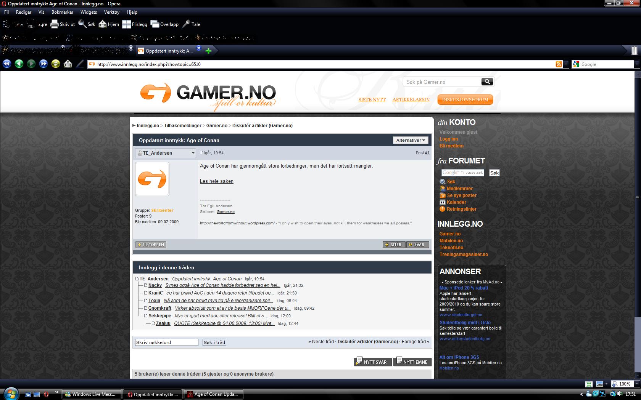Screen dimensions: 641x400
Task: Go forward with the green forward arrow
Action: (31, 64)
